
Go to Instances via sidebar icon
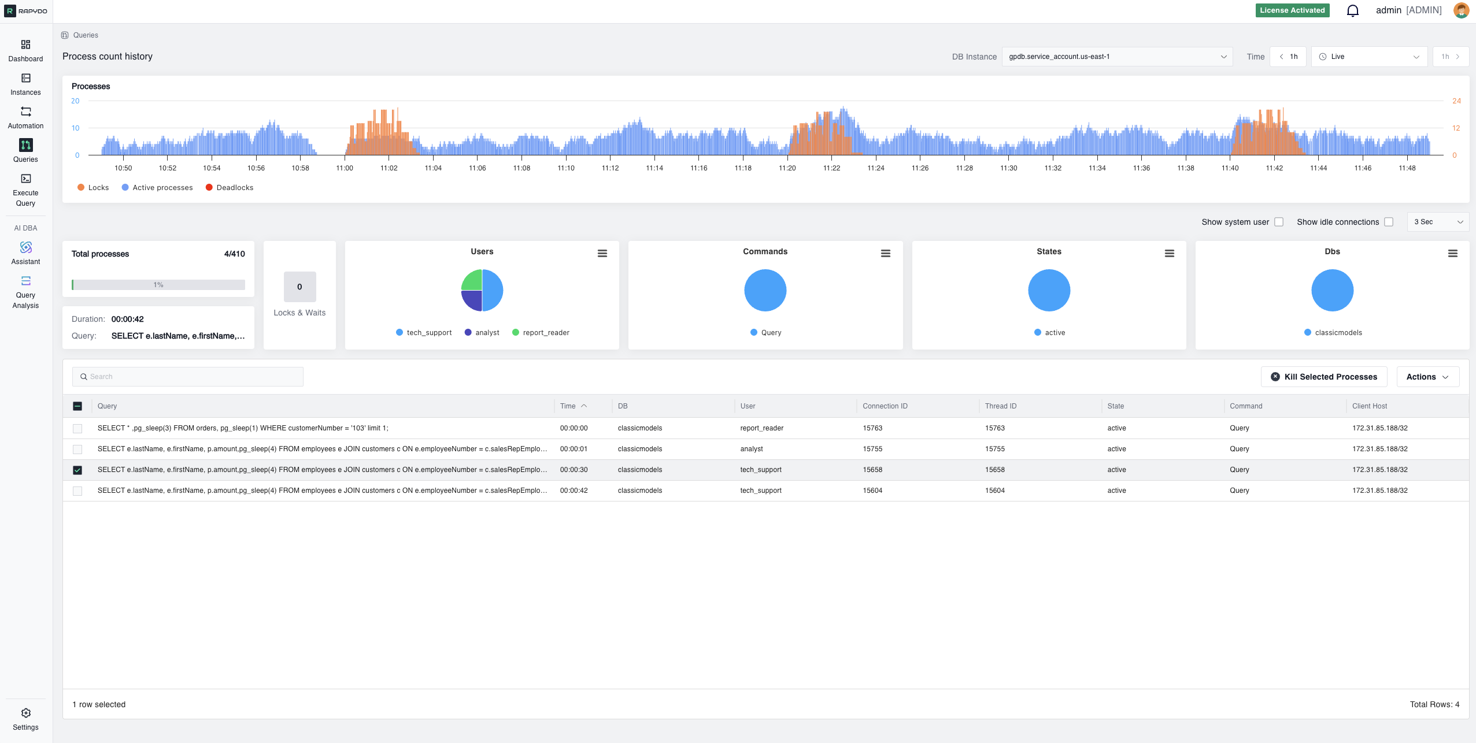point(25,79)
